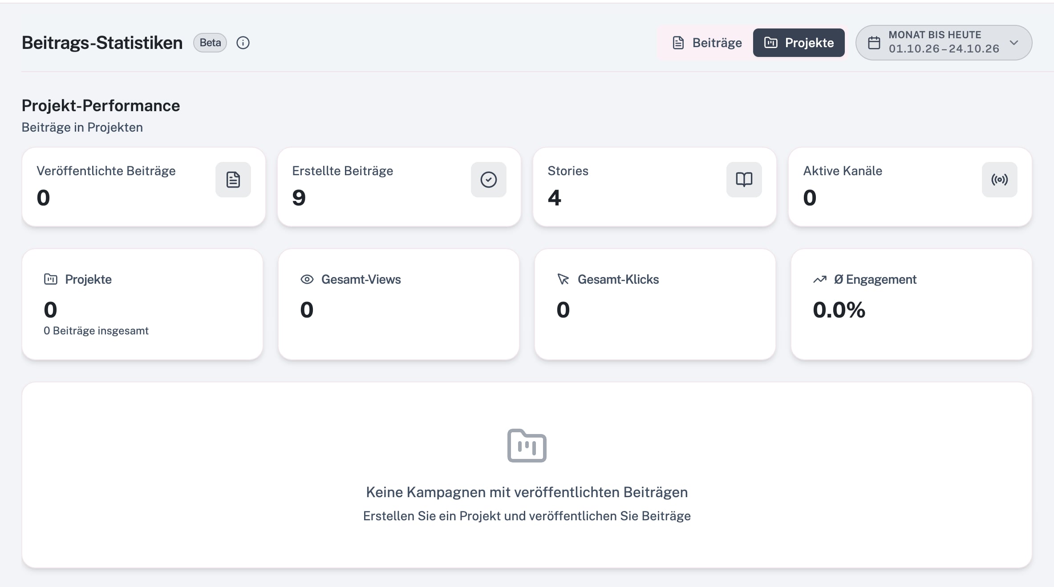1054x587 pixels.
Task: Open the Monat bis heute date range dropdown
Action: [944, 43]
